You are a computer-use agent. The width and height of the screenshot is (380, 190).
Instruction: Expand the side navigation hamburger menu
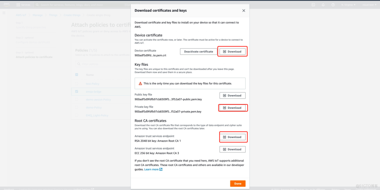4,13
